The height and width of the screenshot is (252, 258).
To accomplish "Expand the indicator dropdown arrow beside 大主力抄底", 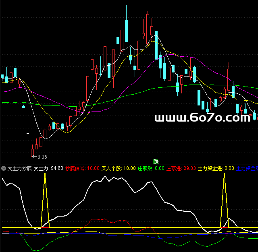I will tap(4, 168).
